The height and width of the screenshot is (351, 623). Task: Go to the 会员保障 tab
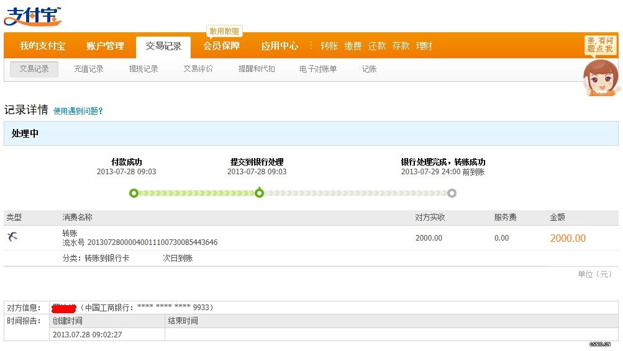click(221, 46)
